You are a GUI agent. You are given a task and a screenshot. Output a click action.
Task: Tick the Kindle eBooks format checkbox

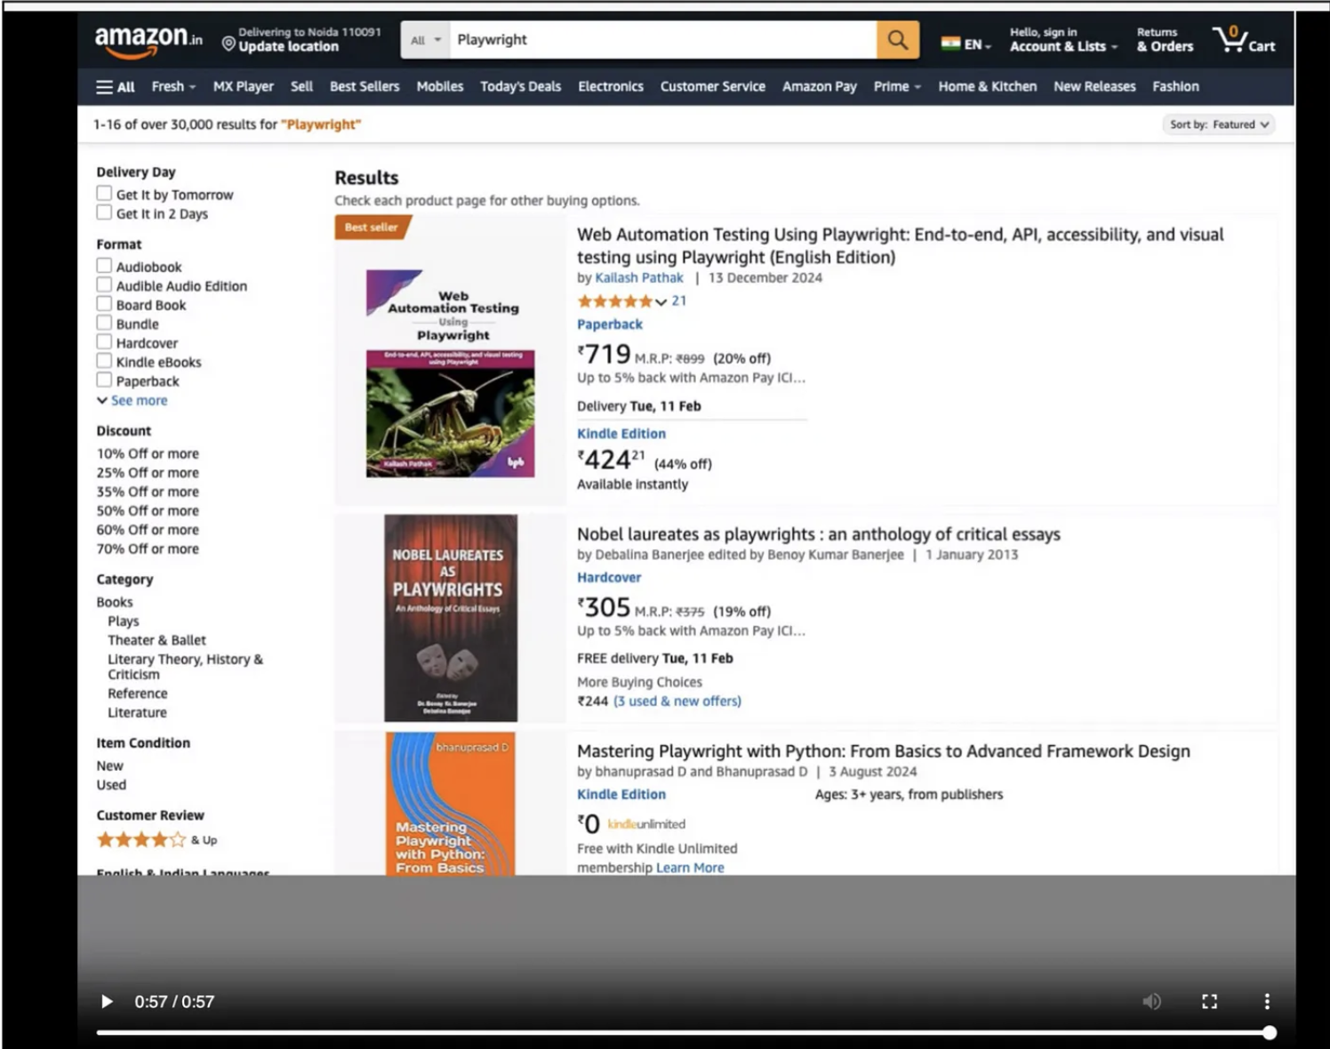tap(104, 361)
